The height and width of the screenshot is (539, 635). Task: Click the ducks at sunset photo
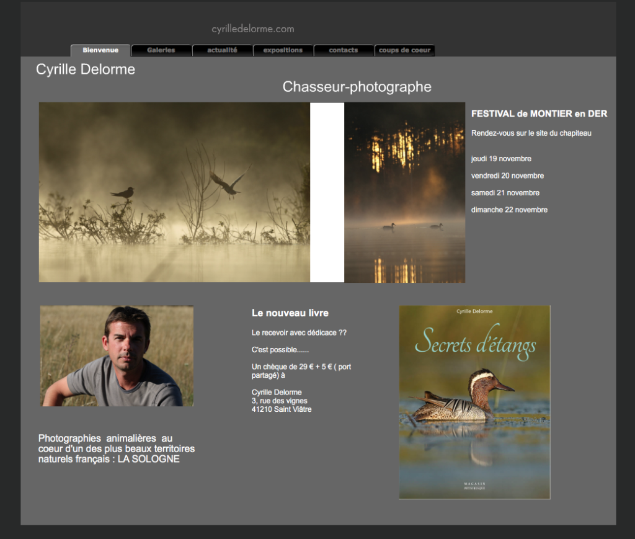click(x=404, y=192)
